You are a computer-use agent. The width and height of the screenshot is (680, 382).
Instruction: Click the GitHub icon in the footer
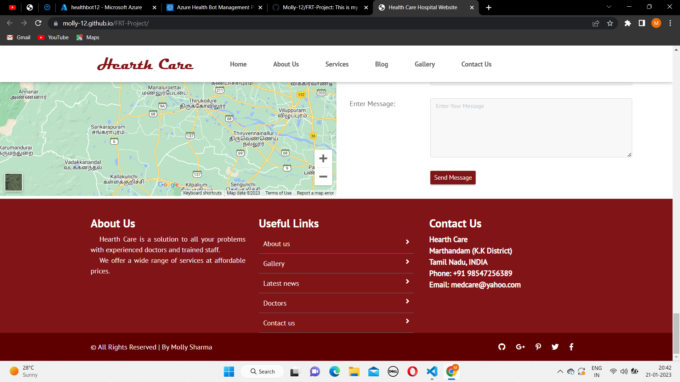coord(501,347)
